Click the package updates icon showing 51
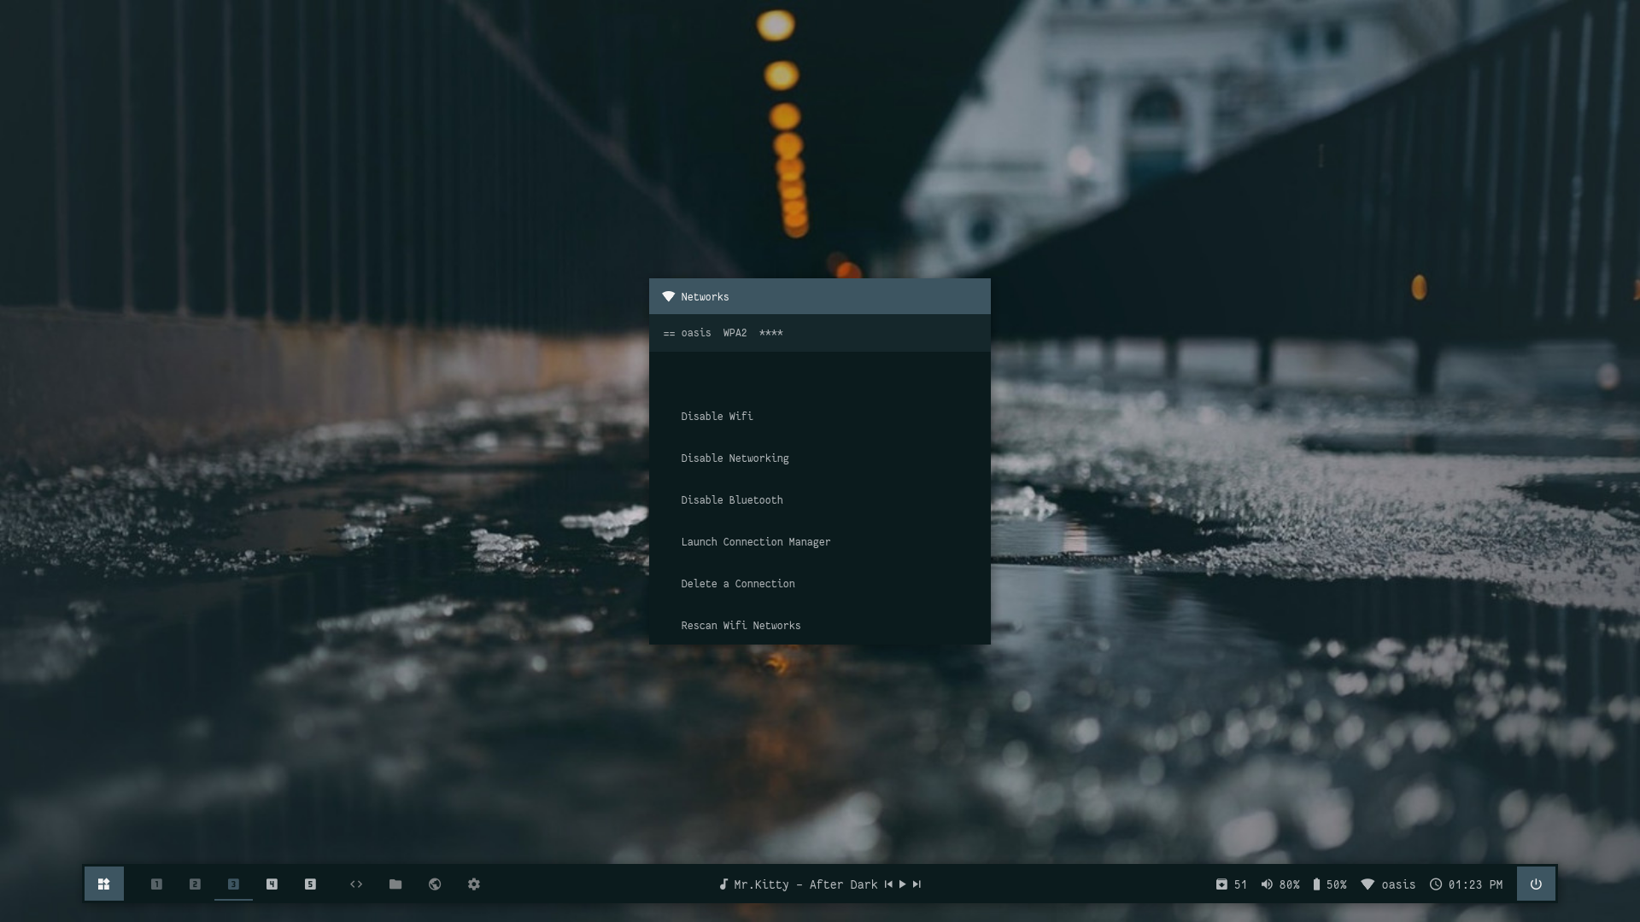1640x922 pixels. click(x=1221, y=884)
